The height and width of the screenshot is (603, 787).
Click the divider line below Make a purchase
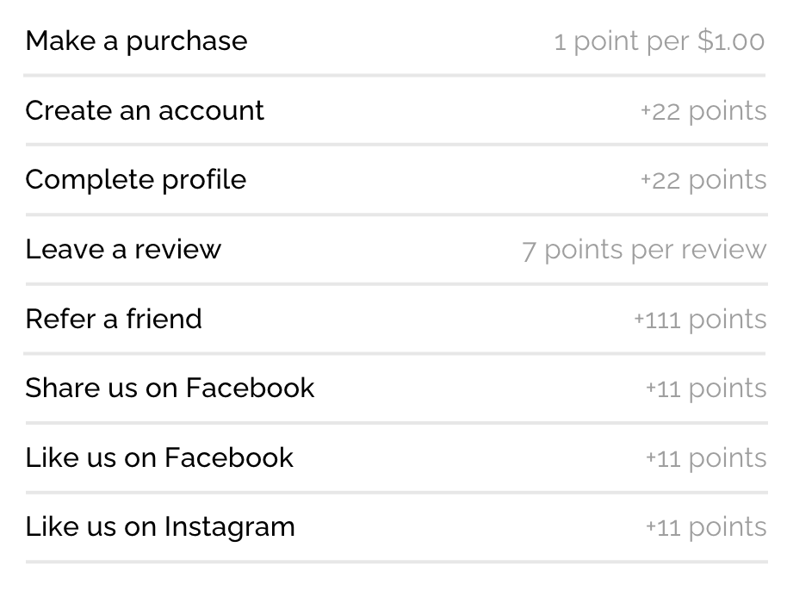coord(394,76)
